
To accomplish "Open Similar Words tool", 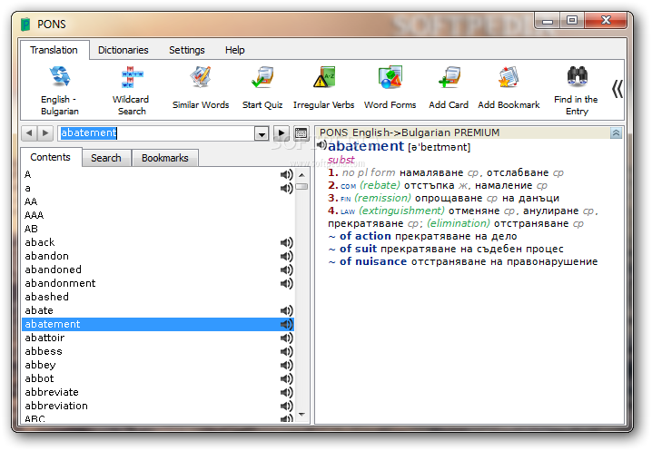I will [201, 88].
